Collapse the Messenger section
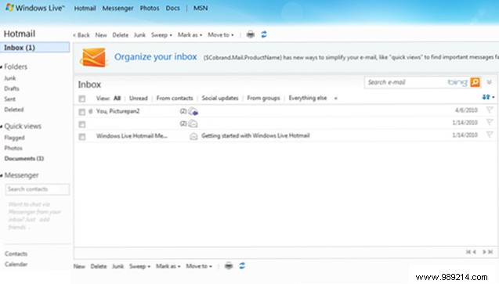Screen dimensions: 499x284 [x=2, y=175]
